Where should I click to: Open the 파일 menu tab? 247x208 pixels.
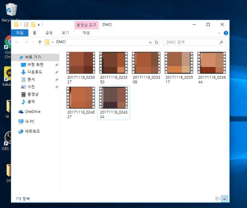pos(19,33)
